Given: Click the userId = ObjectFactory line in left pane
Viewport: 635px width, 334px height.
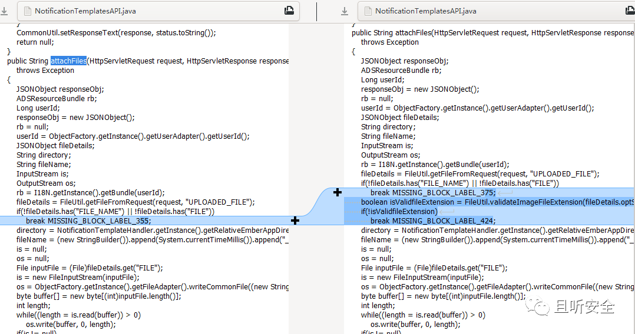Looking at the screenshot, I should [133, 136].
